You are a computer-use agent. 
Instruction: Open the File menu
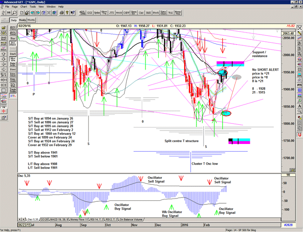tap(6, 7)
